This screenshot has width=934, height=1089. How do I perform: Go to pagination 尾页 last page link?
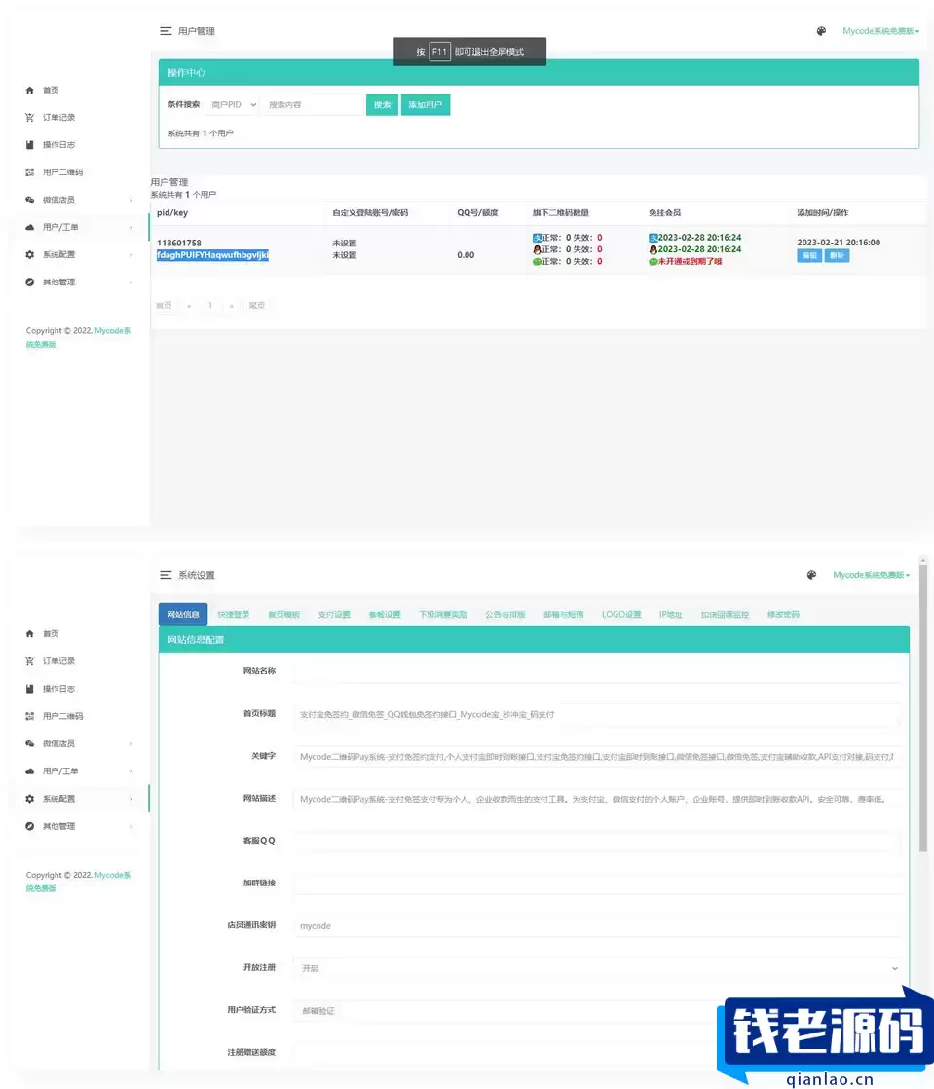click(257, 306)
